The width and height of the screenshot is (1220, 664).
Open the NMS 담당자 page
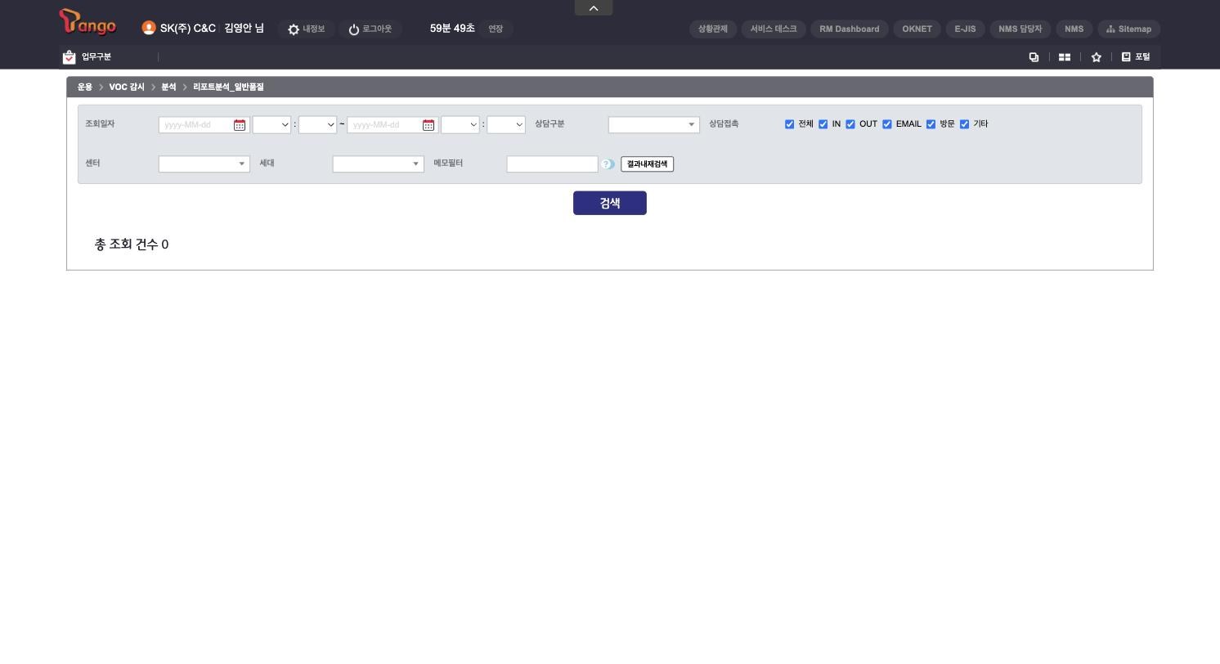1020,29
